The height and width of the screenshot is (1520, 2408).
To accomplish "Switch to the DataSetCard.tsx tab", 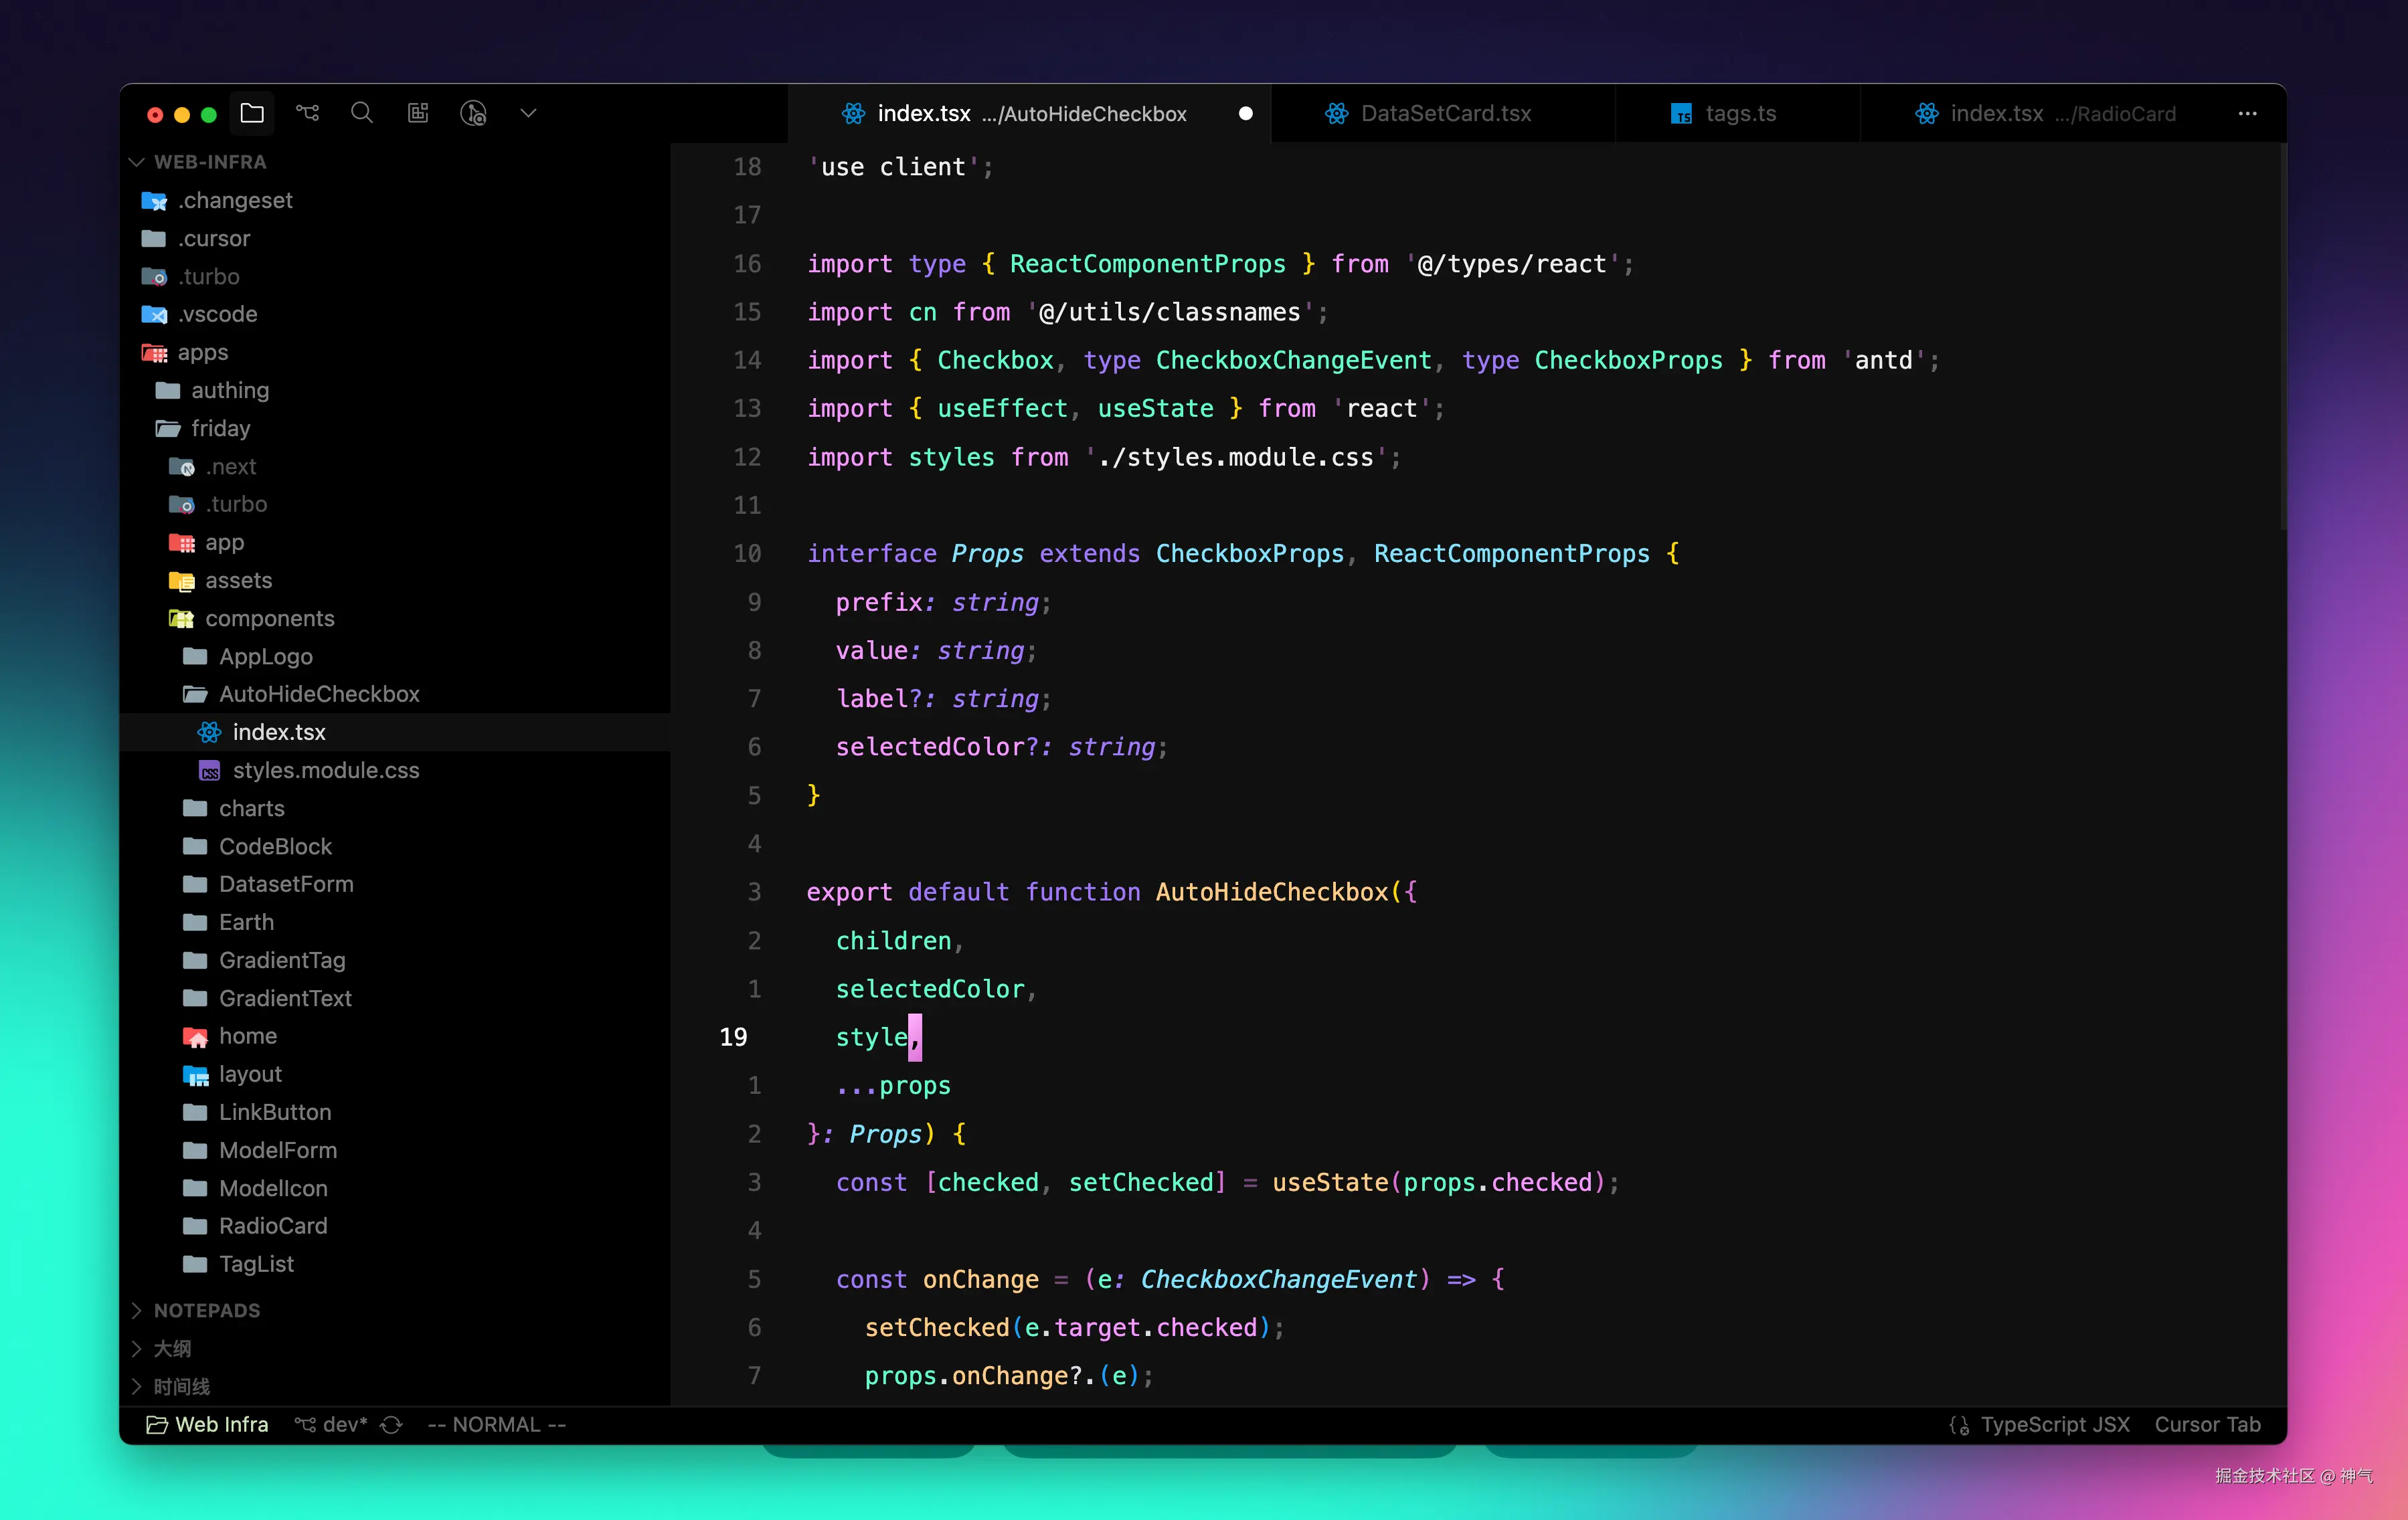I will [1444, 114].
